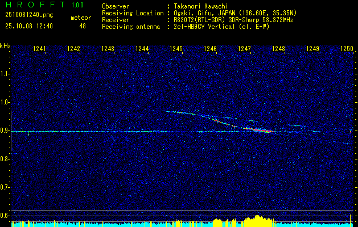The width and height of the screenshot is (358, 227).
Task: Click the gray vertical bar beside the frequency axis
Action: [x=11, y=131]
